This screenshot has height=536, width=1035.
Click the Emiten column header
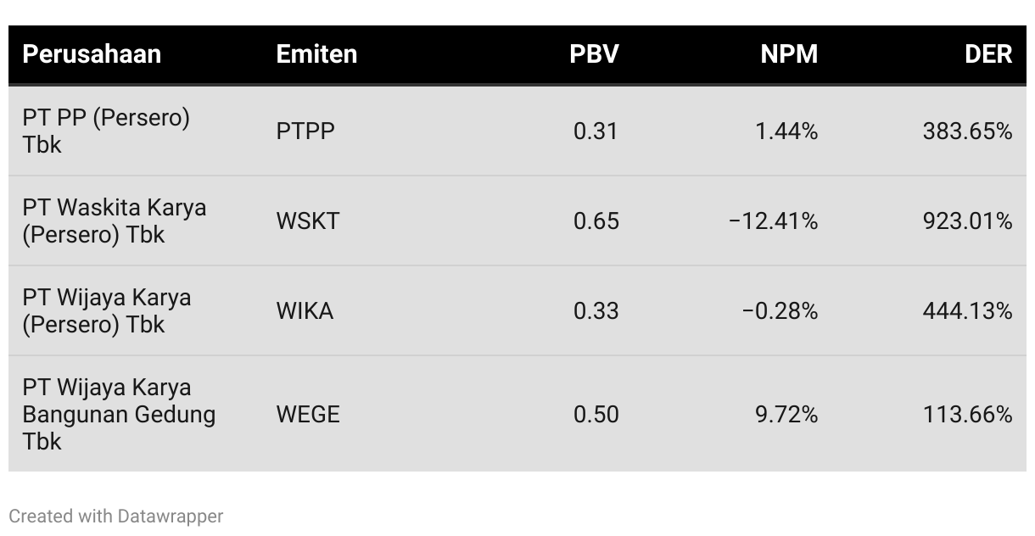pos(316,54)
